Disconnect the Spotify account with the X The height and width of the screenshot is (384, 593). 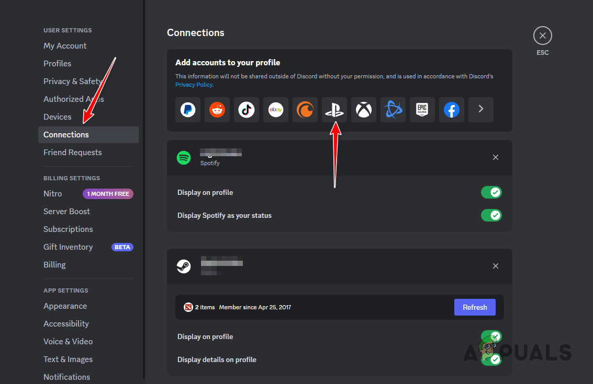coord(495,157)
